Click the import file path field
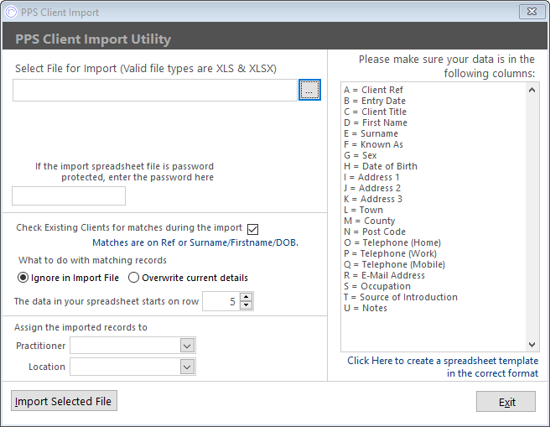 click(x=155, y=90)
